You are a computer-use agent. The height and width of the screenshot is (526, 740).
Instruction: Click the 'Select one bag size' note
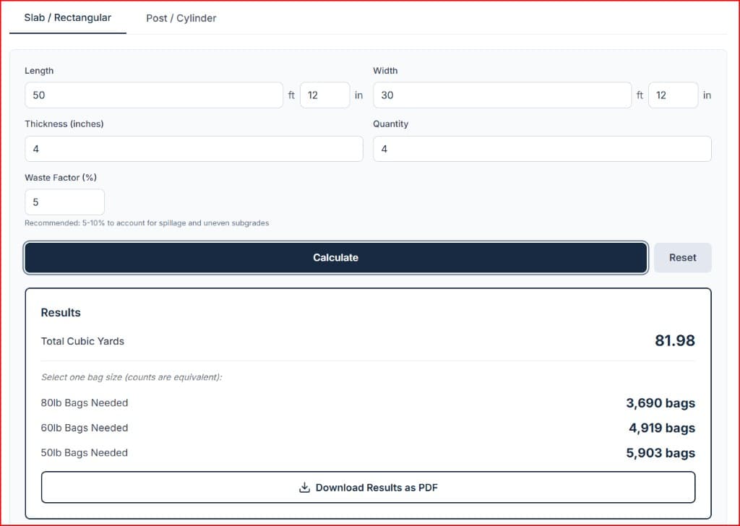[132, 377]
